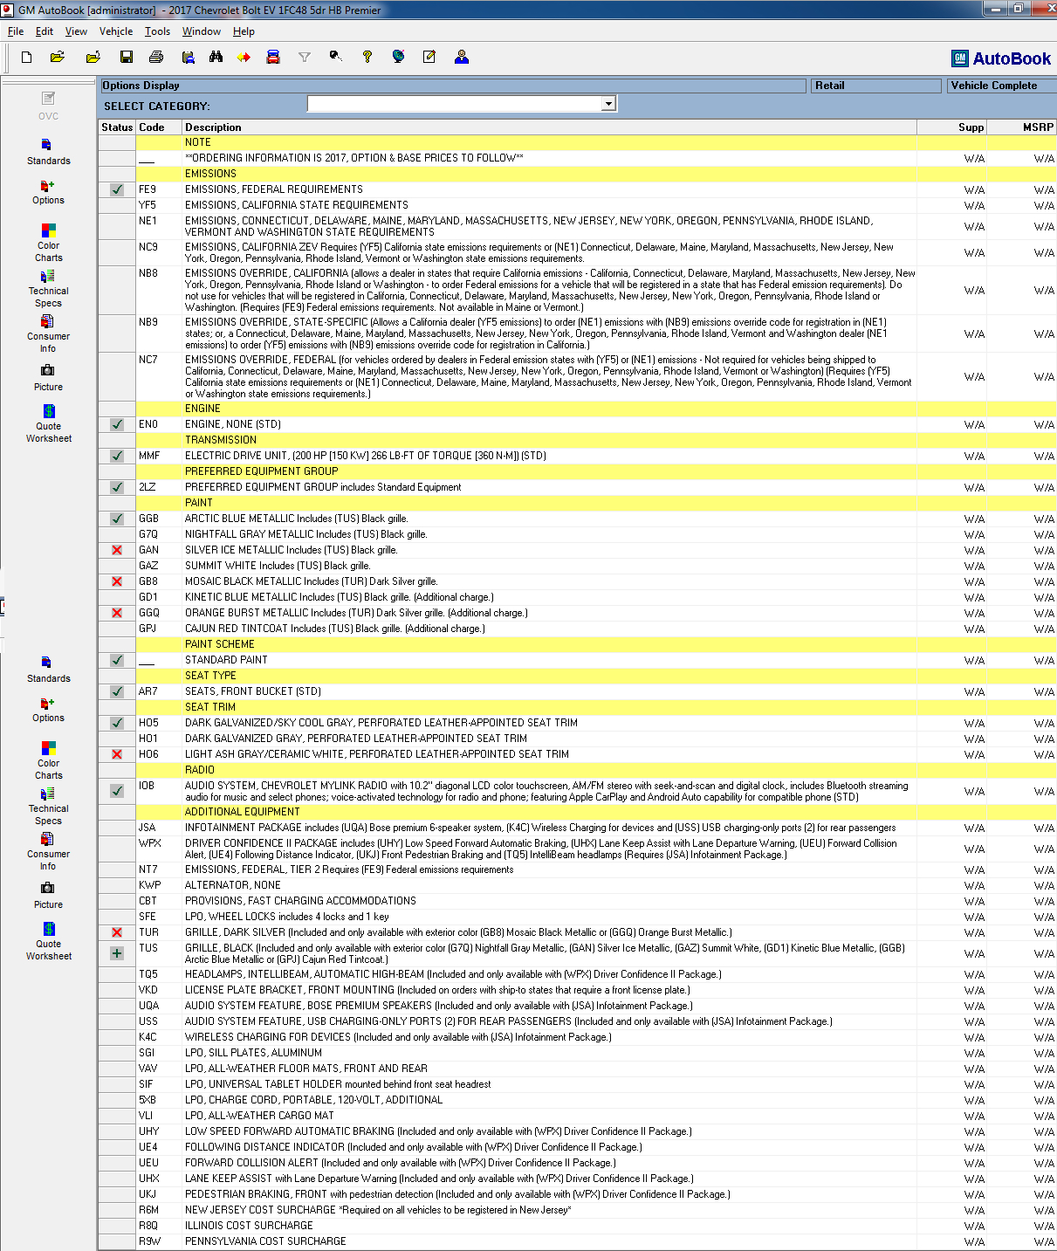Click the plus status for TUS grille
Screen dimensions: 1057x1251
(117, 953)
